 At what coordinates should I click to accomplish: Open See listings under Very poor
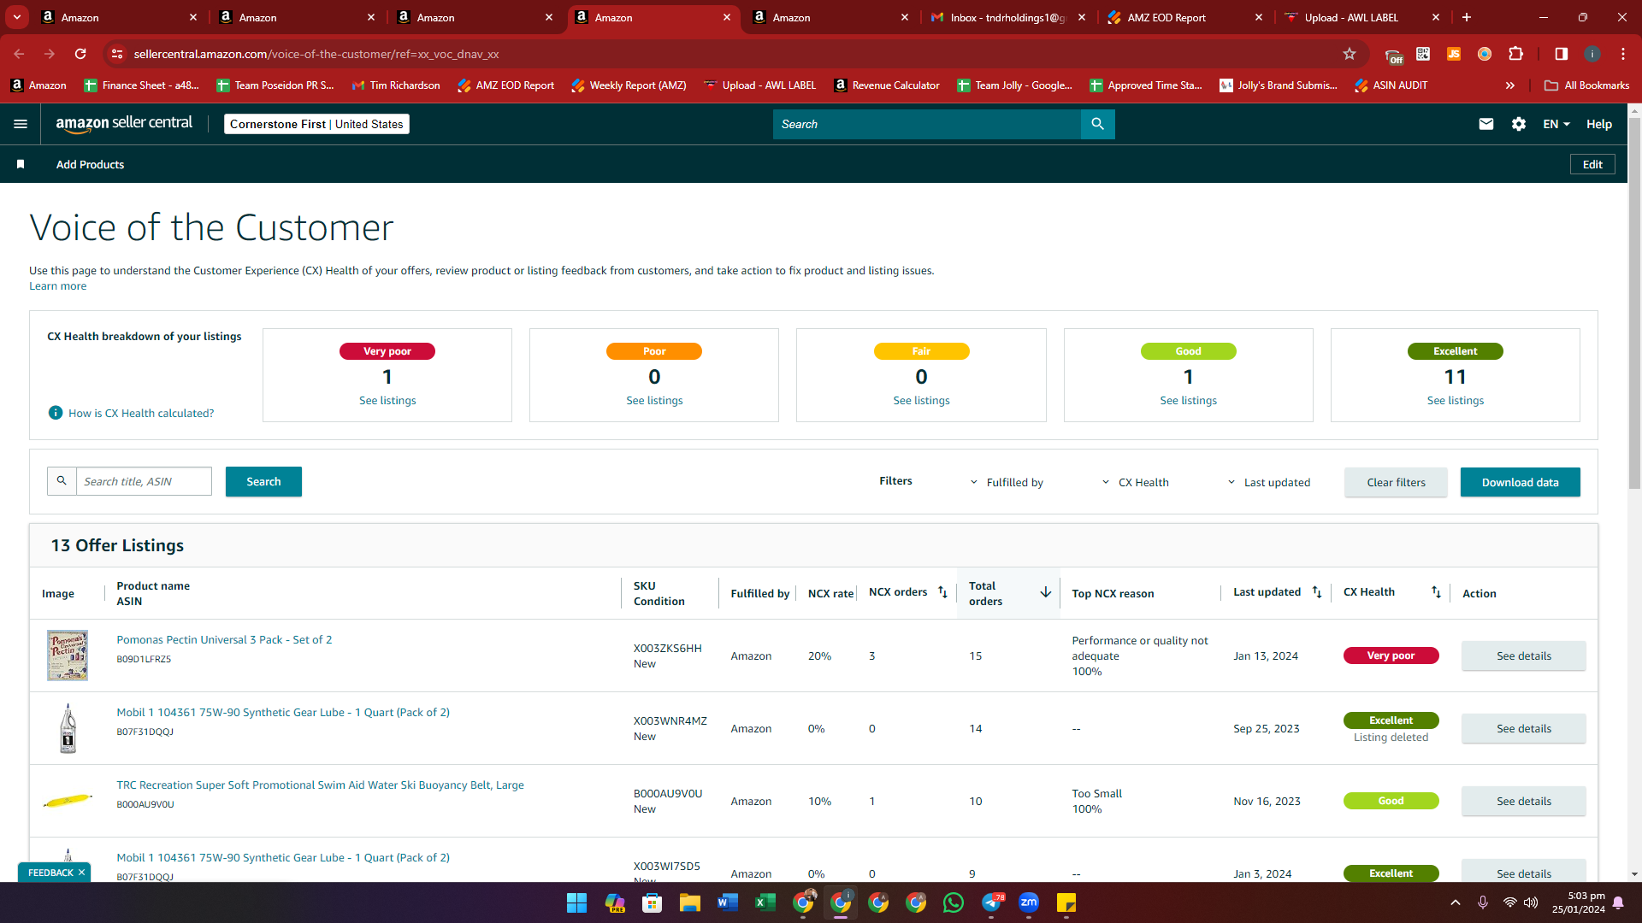coord(387,400)
